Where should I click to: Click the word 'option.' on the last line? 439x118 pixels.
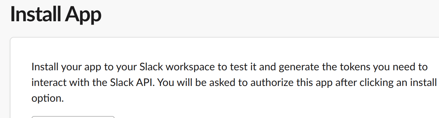47,98
